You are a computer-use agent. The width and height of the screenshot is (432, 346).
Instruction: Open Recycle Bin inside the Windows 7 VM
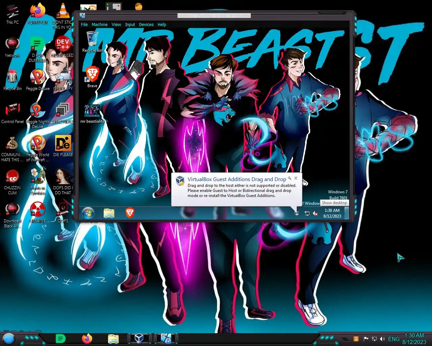coord(92,42)
